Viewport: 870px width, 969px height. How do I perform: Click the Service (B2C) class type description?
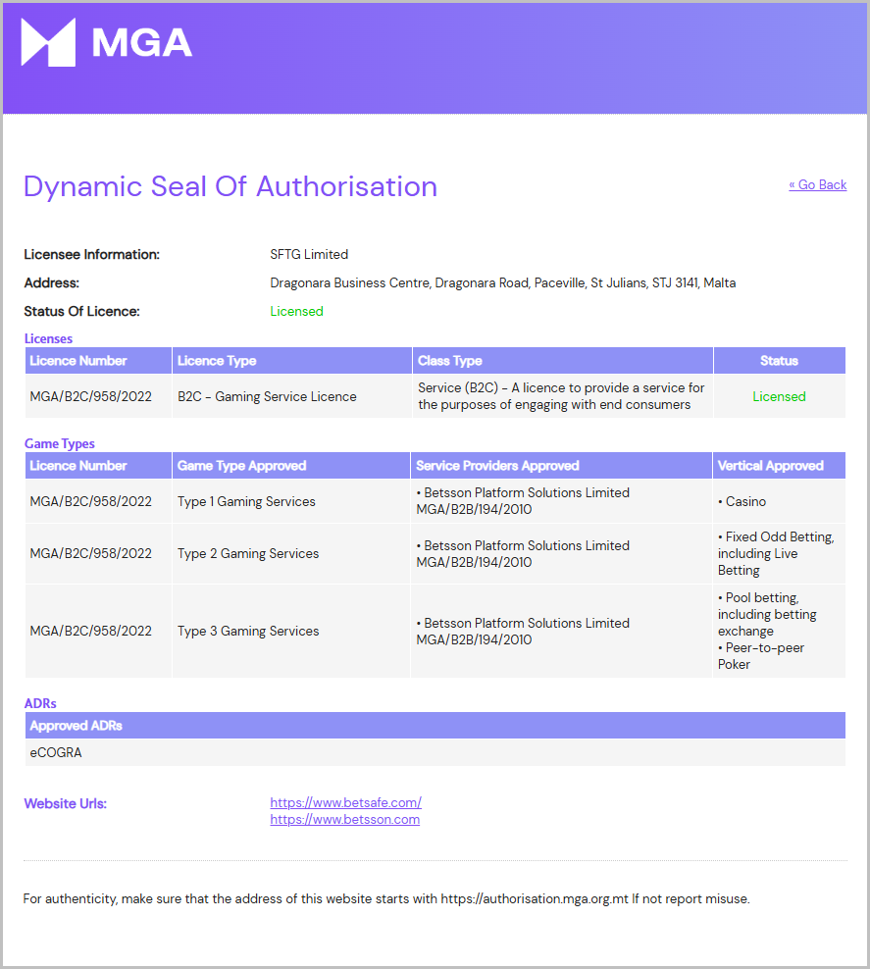pyautogui.click(x=561, y=396)
